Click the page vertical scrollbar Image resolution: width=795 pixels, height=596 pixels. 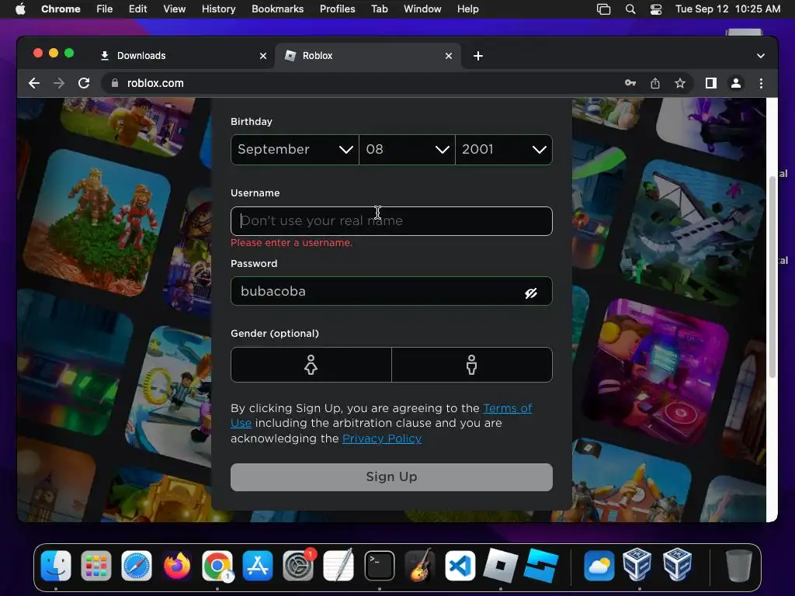click(x=772, y=276)
